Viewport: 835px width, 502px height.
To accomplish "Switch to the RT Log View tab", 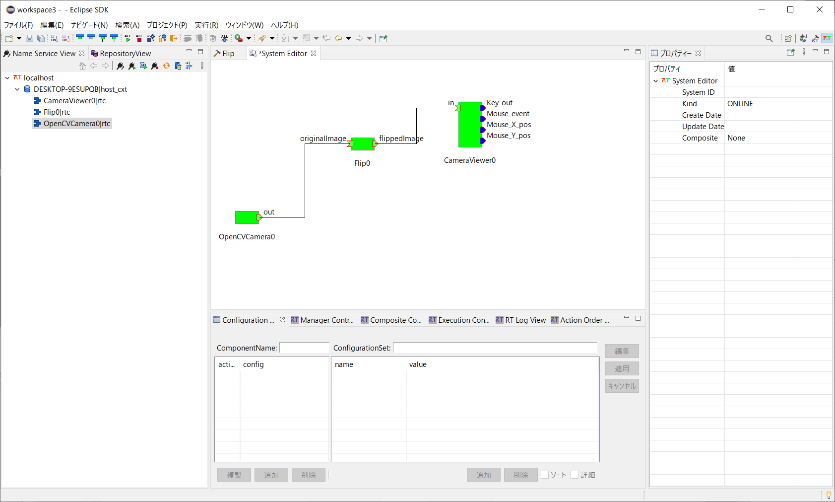I will click(521, 320).
